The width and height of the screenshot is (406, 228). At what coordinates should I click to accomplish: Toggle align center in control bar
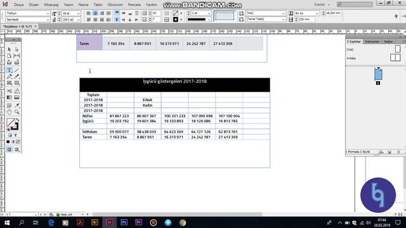[95, 13]
